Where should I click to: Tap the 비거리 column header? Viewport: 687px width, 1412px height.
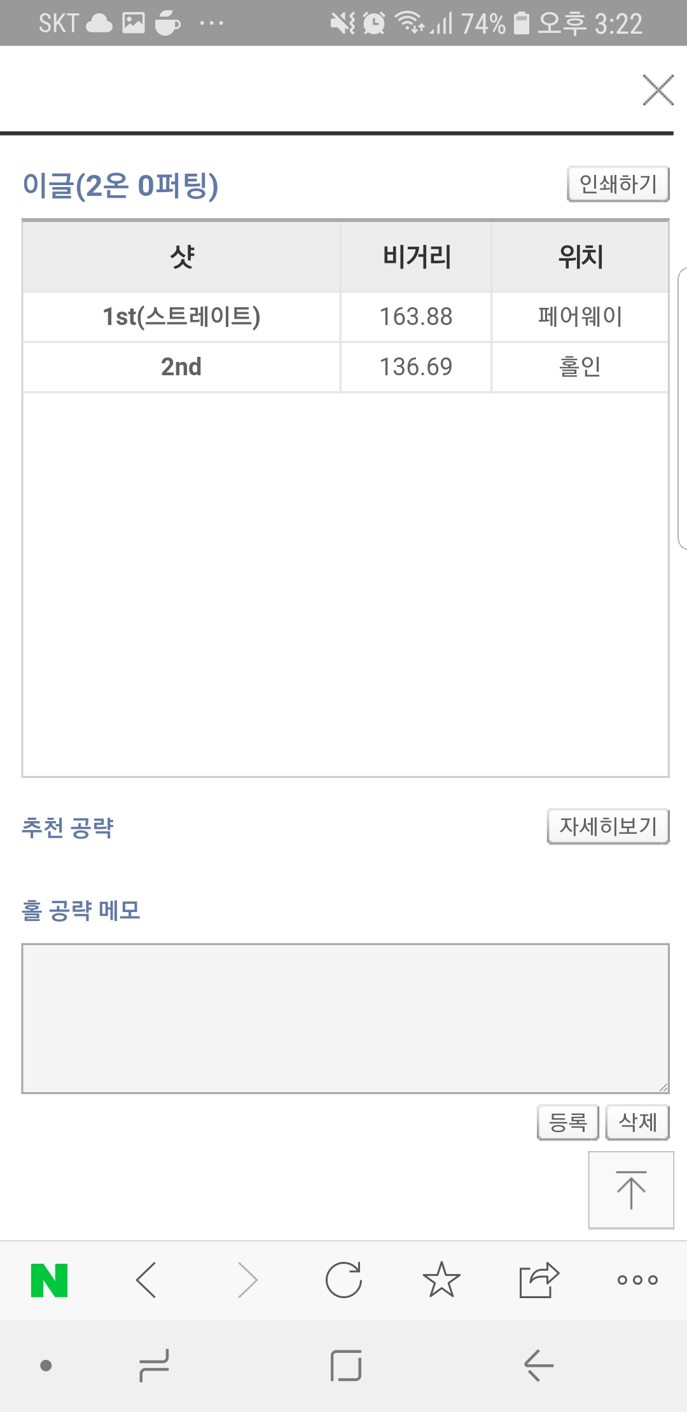417,257
